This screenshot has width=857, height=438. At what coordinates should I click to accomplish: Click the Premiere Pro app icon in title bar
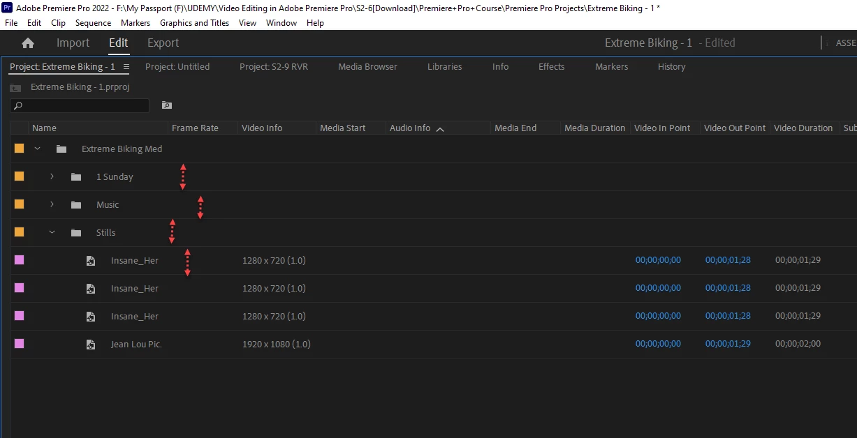(7, 8)
